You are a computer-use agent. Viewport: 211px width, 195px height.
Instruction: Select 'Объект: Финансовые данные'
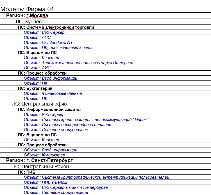pyautogui.click(x=53, y=93)
